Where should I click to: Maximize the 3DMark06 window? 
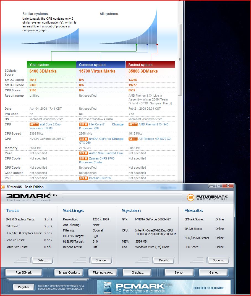point(219,186)
